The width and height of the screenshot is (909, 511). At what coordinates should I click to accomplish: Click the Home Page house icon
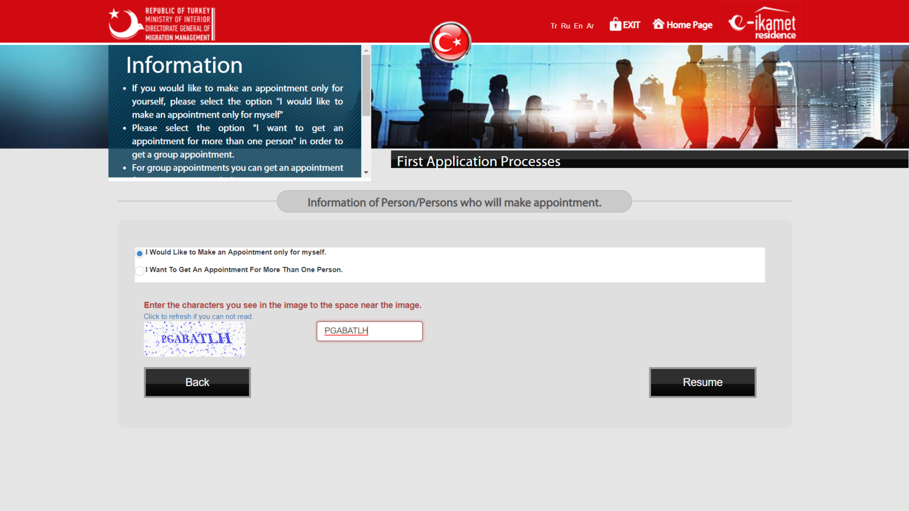click(658, 24)
